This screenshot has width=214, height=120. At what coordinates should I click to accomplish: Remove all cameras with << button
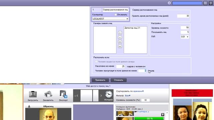point(120,47)
